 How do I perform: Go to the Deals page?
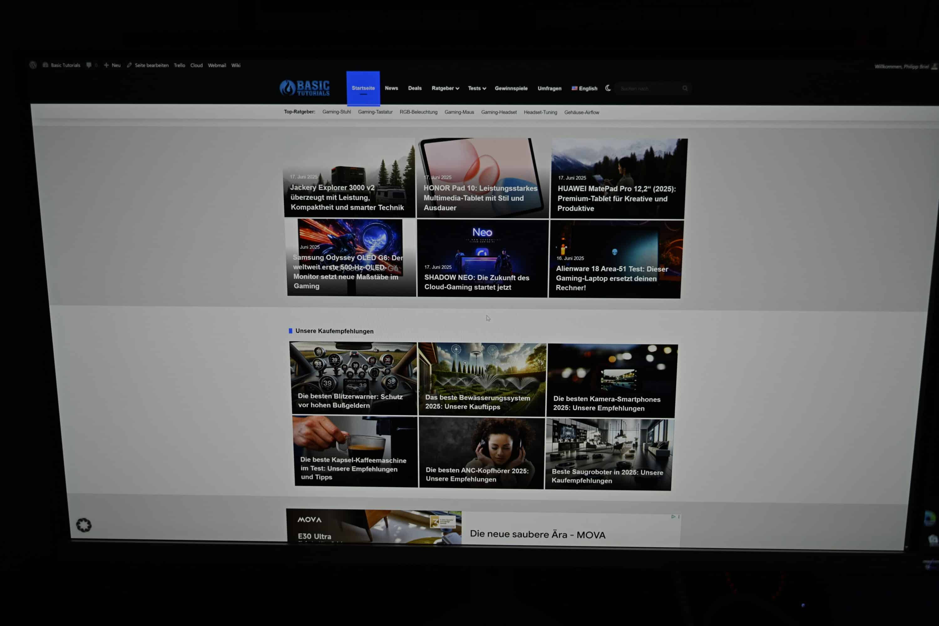coord(415,88)
